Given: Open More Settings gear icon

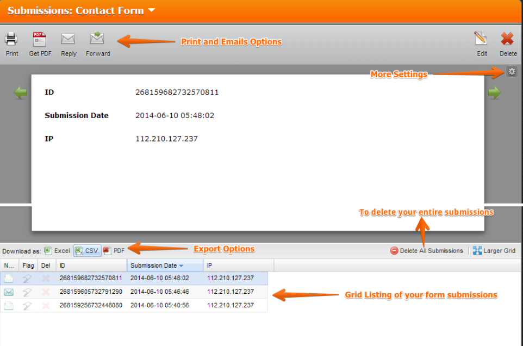Looking at the screenshot, I should [x=512, y=71].
